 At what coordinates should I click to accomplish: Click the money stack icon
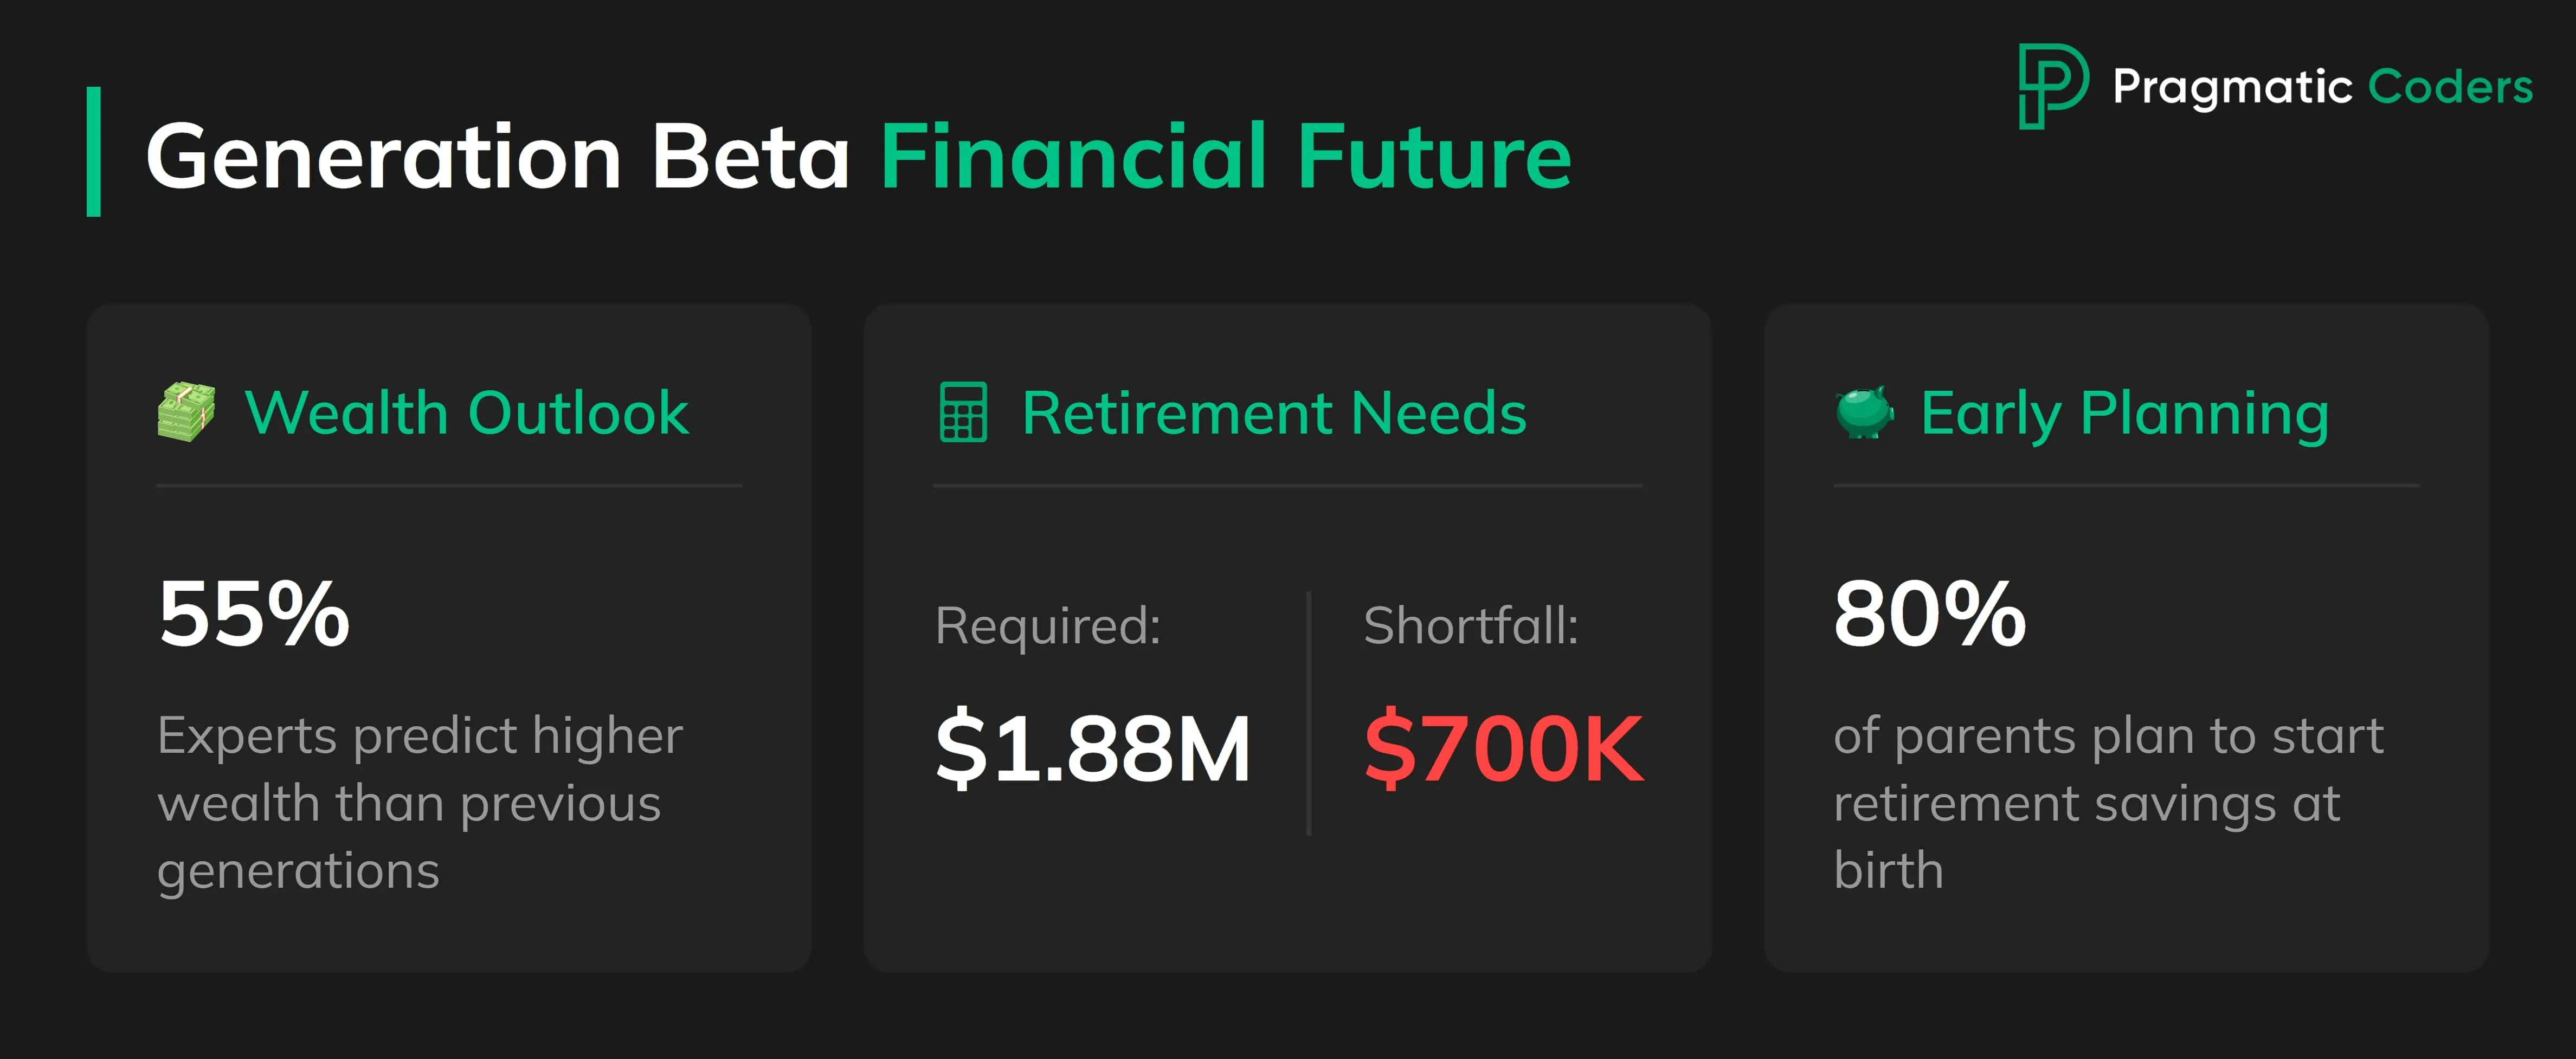pyautogui.click(x=187, y=412)
